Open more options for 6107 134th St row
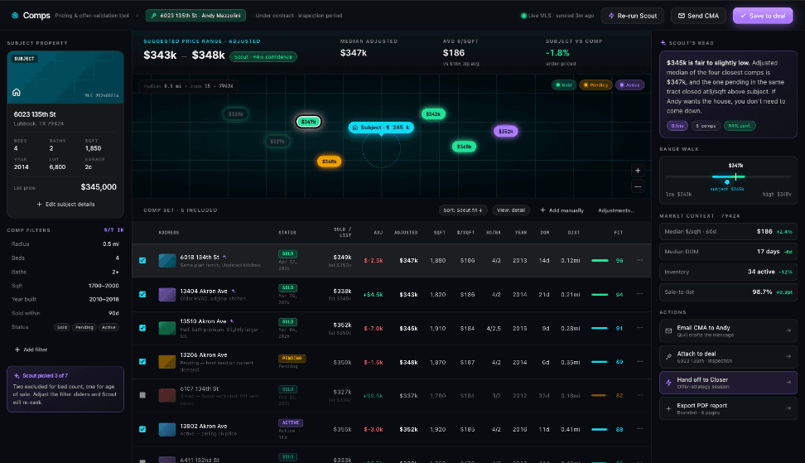The height and width of the screenshot is (463, 805). click(639, 395)
